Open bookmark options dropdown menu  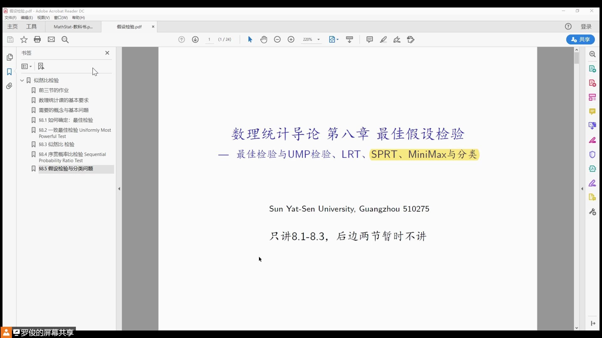pos(26,66)
